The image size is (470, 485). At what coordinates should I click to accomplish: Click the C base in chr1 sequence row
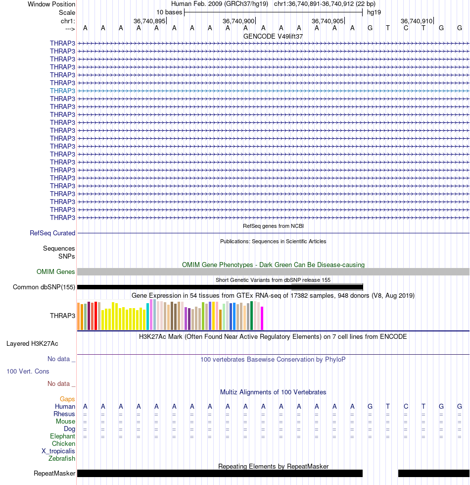[x=406, y=28]
